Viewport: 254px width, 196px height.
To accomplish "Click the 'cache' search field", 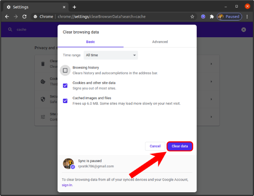I will [21, 29].
